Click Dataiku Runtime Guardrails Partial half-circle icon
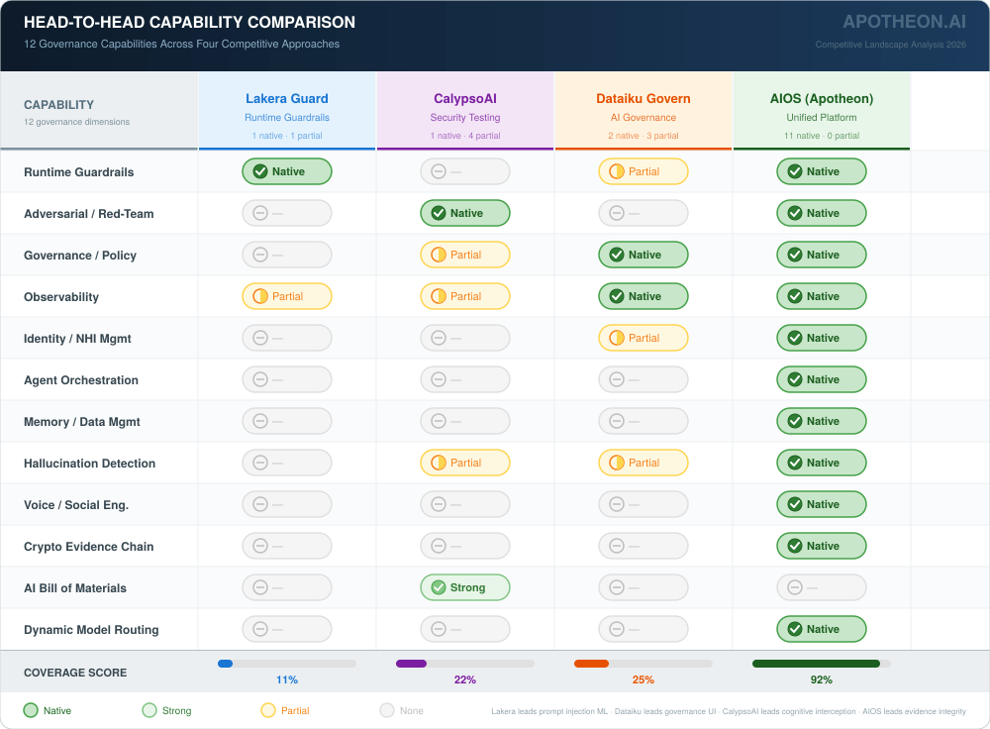The image size is (990, 729). [617, 171]
